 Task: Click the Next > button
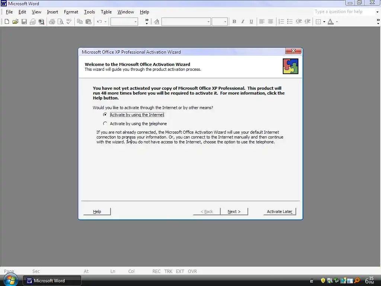[x=234, y=212]
